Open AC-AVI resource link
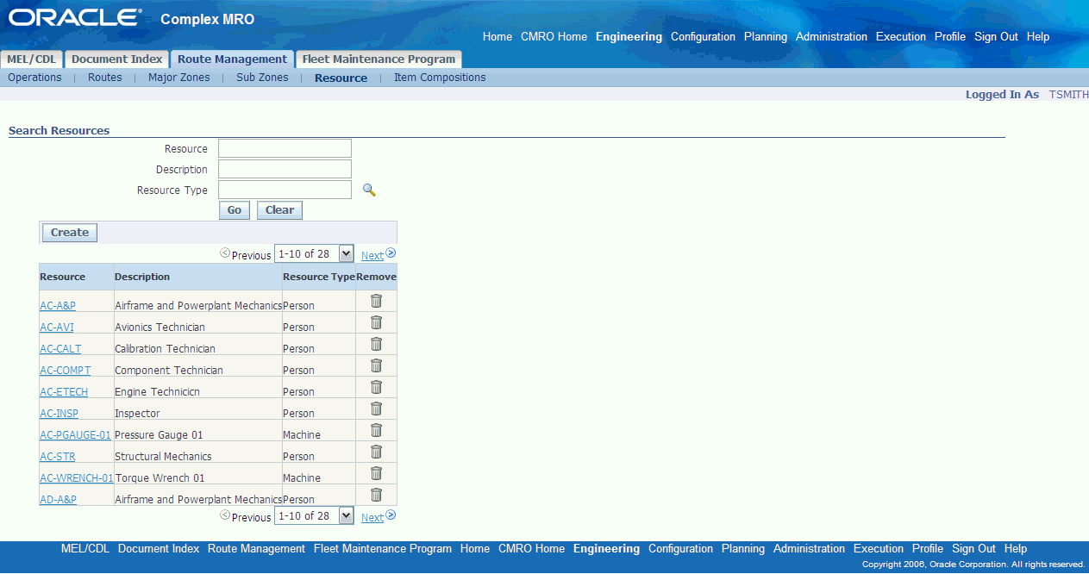Screen dimensions: 1089x574 (x=56, y=328)
